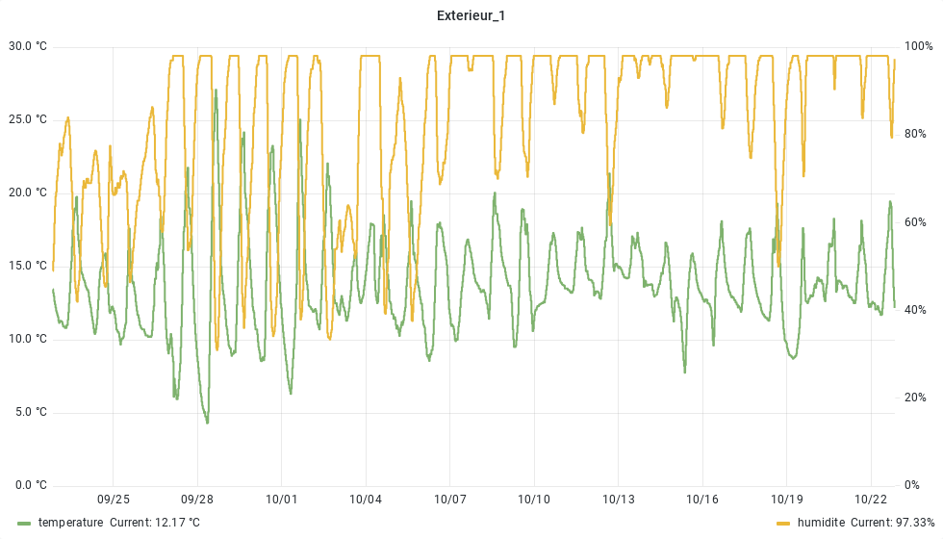Viewport: 943px width, 539px height.
Task: Open the Exterieur_1 panel title menu
Action: tap(471, 15)
